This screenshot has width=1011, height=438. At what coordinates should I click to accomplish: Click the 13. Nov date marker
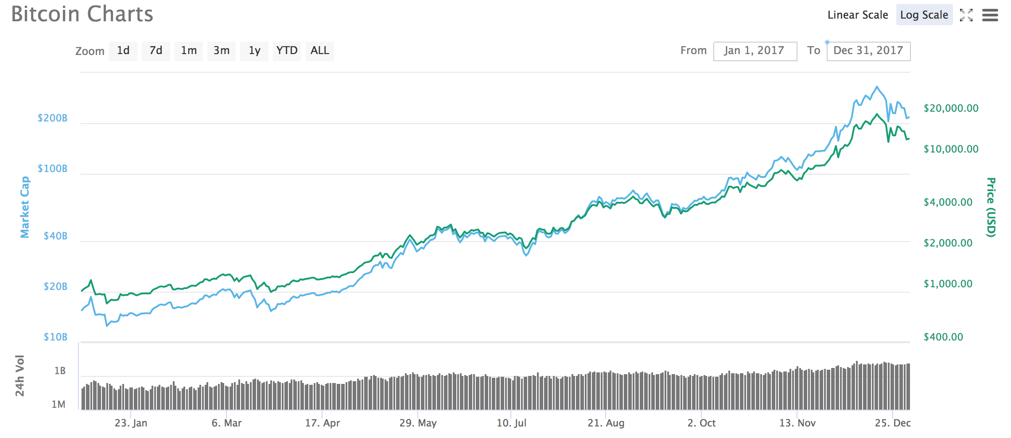[797, 423]
